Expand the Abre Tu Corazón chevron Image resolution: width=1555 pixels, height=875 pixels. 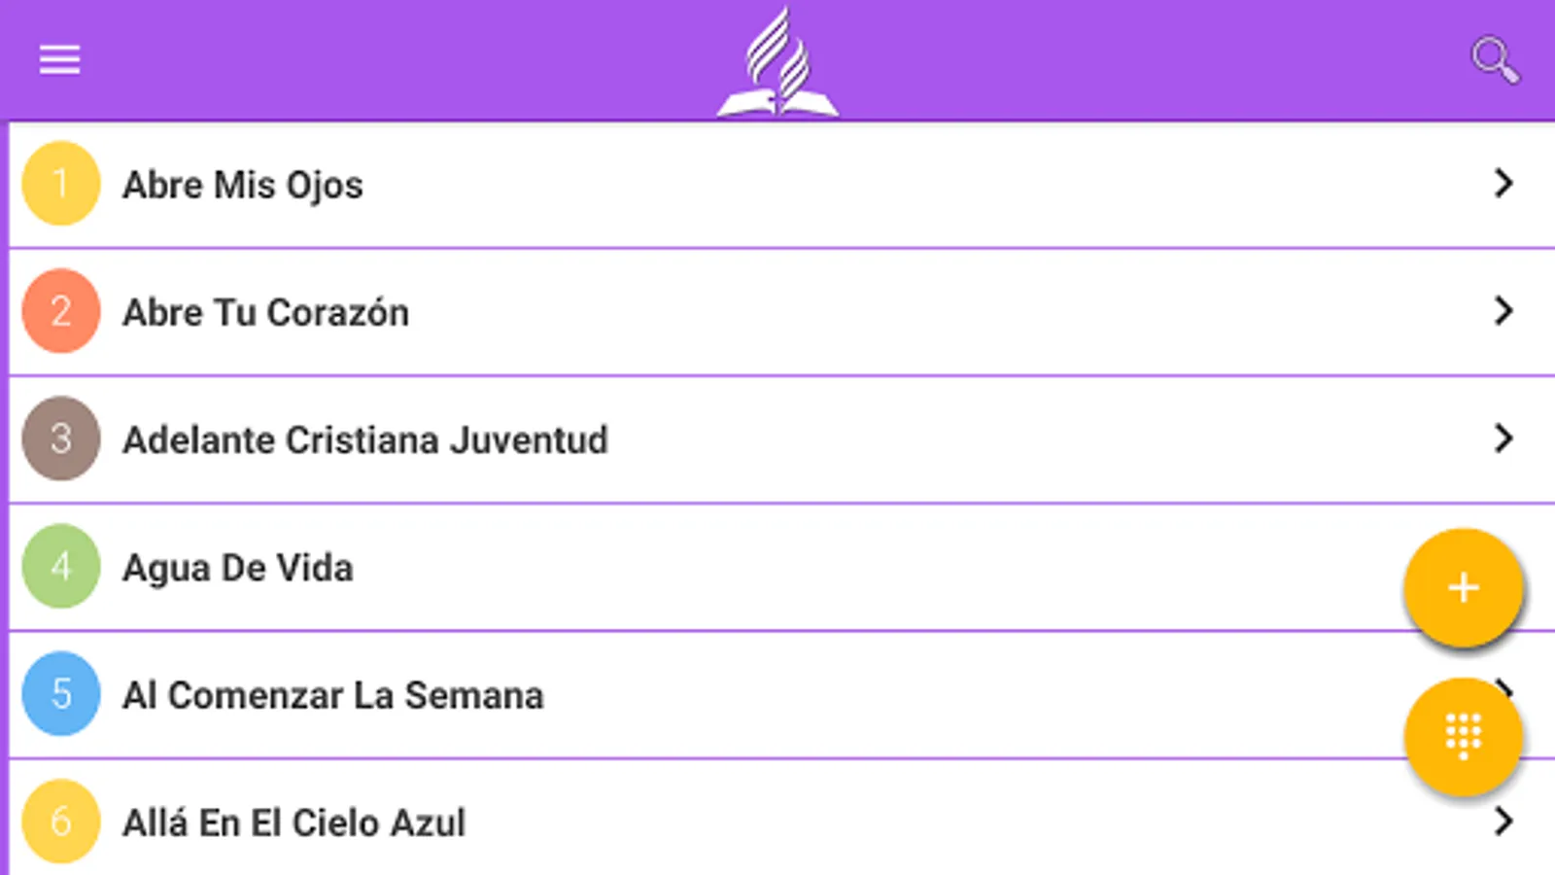pyautogui.click(x=1503, y=311)
